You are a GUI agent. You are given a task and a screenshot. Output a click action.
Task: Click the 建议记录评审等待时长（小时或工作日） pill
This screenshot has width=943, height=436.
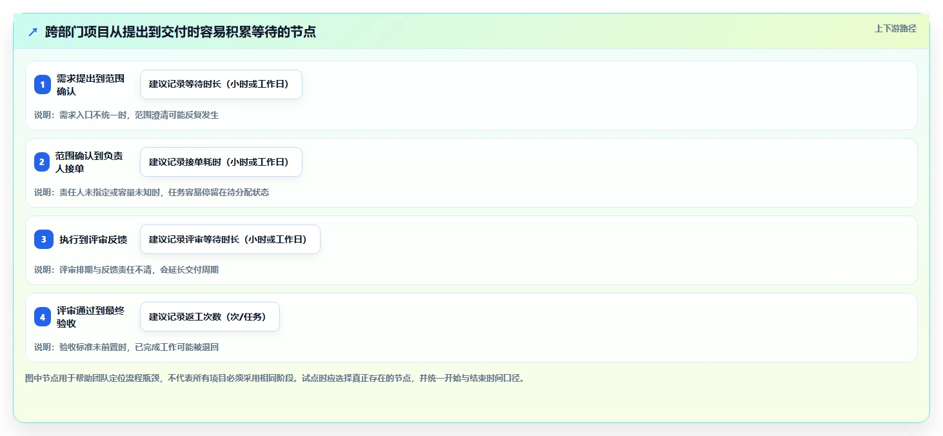pyautogui.click(x=230, y=239)
